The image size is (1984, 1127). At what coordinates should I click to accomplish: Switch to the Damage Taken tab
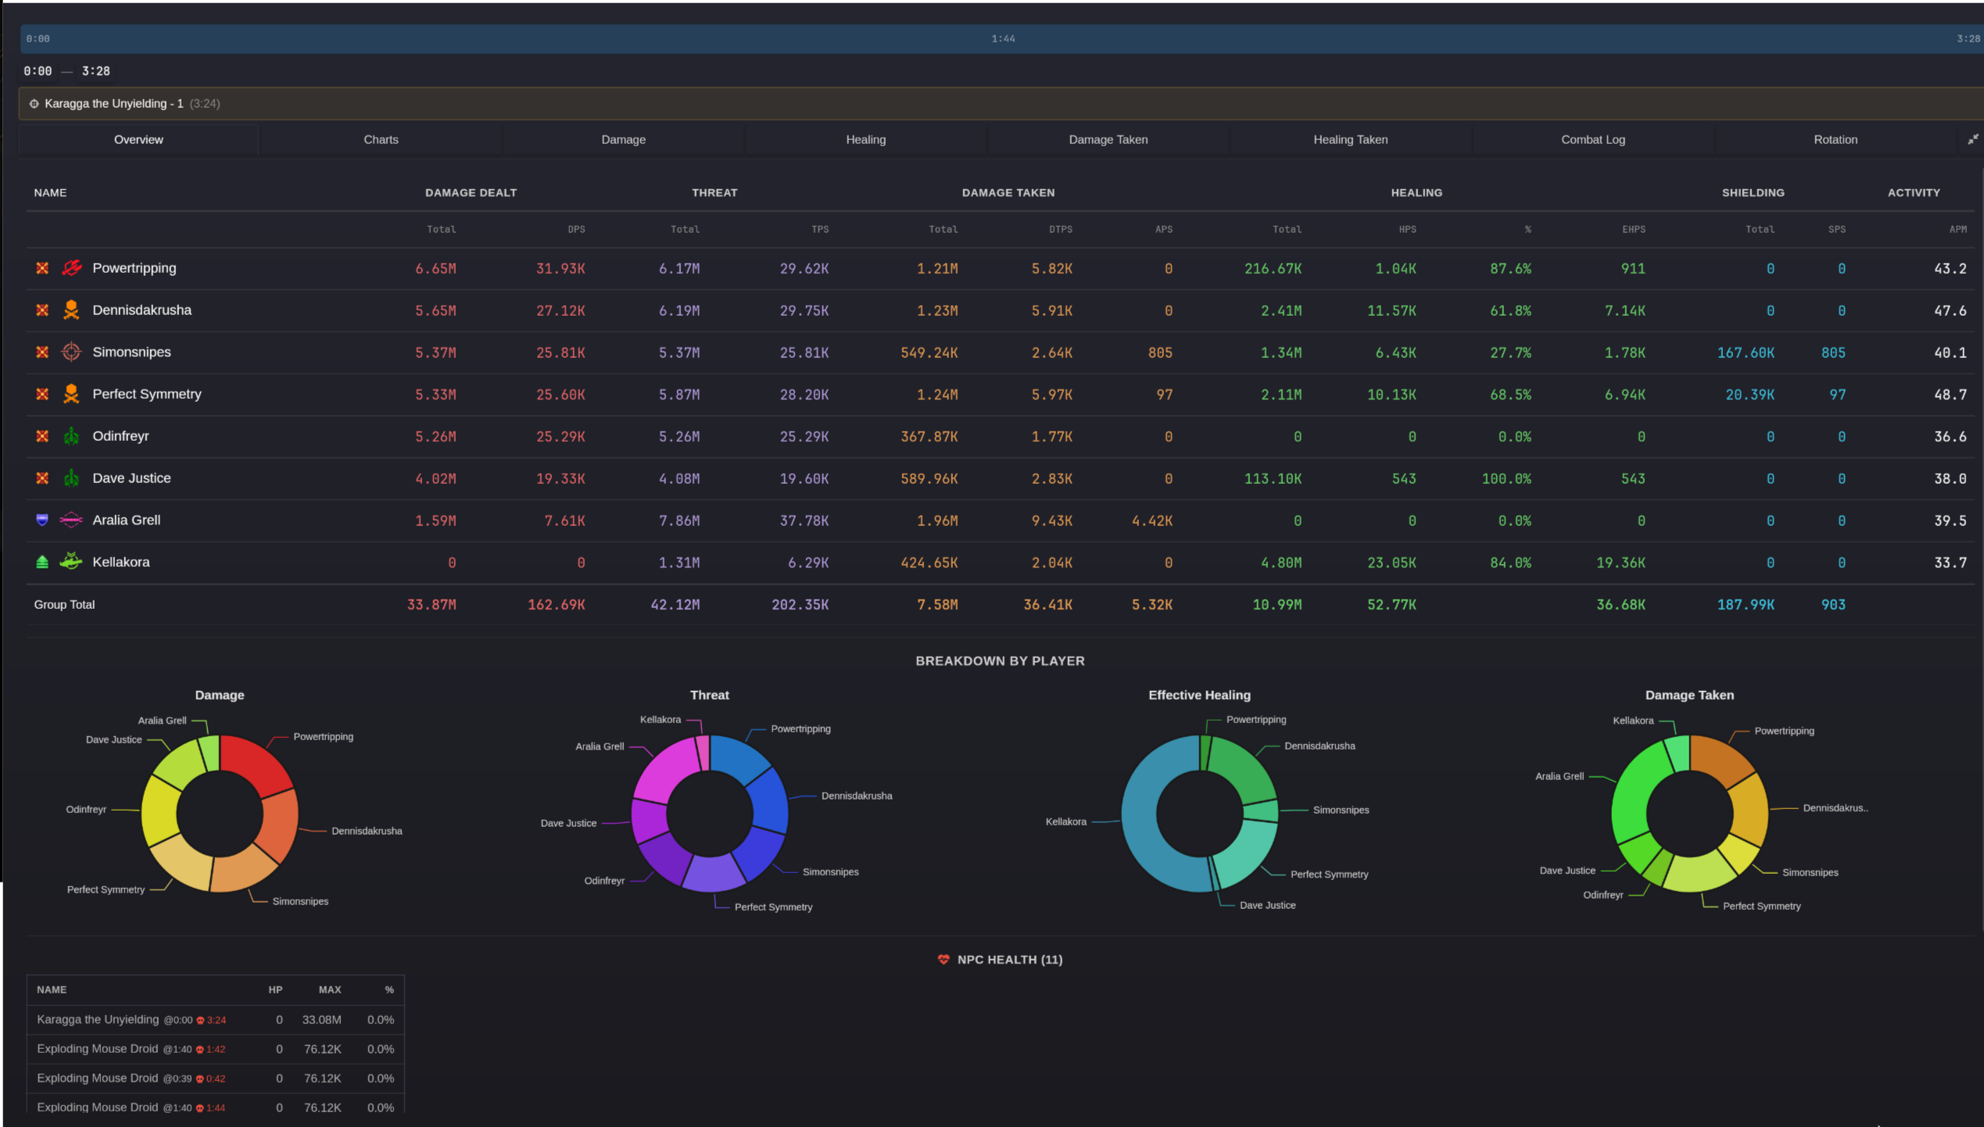(1108, 140)
